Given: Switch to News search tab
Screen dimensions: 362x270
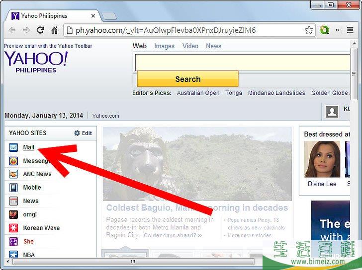Looking at the screenshot, I should 213,46.
